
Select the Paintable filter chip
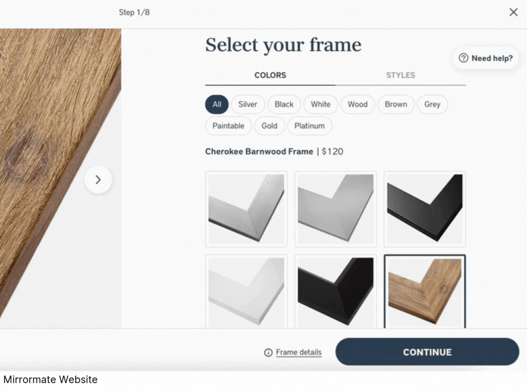[x=228, y=126]
